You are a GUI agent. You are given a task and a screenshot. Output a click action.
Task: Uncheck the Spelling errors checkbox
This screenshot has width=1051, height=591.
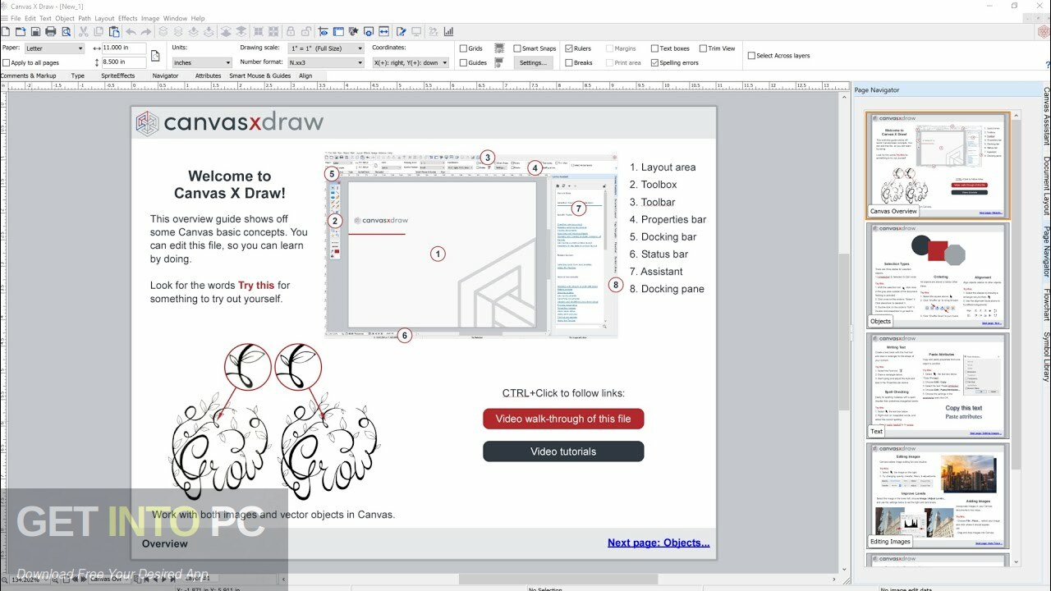pos(654,62)
